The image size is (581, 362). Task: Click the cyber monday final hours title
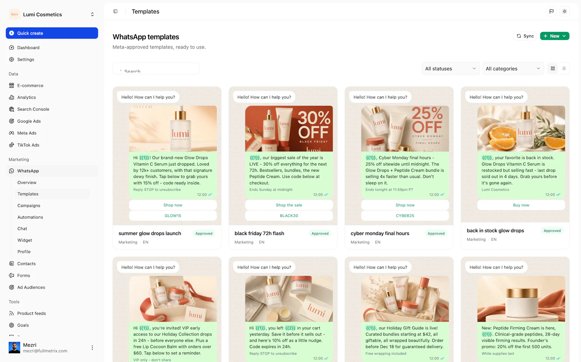click(380, 233)
